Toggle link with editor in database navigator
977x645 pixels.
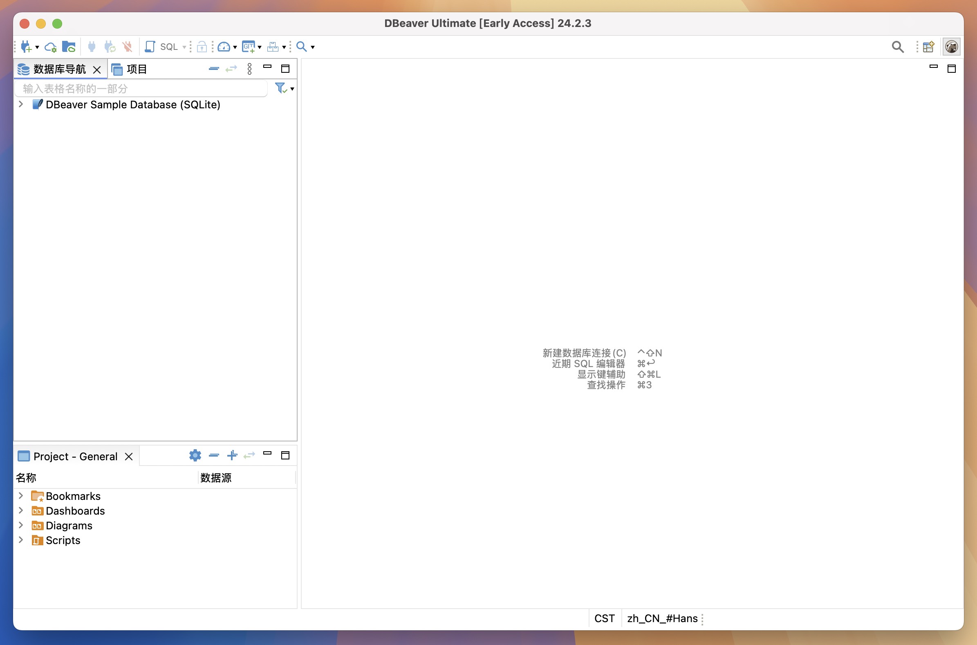click(x=231, y=69)
